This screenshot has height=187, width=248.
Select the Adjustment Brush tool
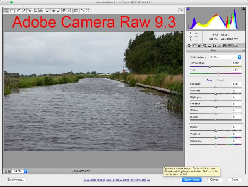pos(59,10)
